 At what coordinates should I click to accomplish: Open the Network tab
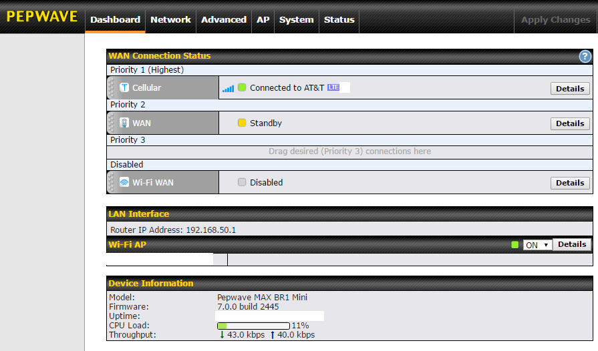pyautogui.click(x=170, y=19)
